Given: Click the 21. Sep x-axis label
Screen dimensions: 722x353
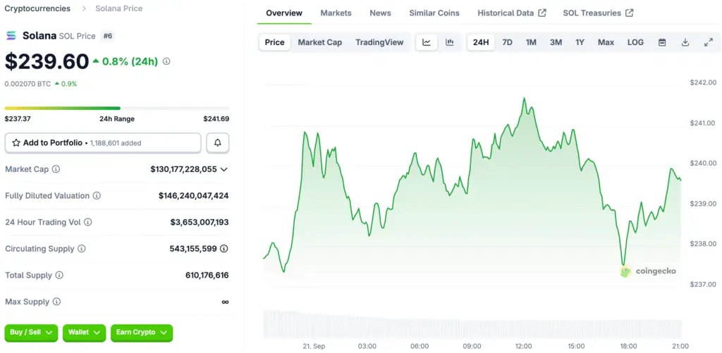Looking at the screenshot, I should click(x=314, y=346).
